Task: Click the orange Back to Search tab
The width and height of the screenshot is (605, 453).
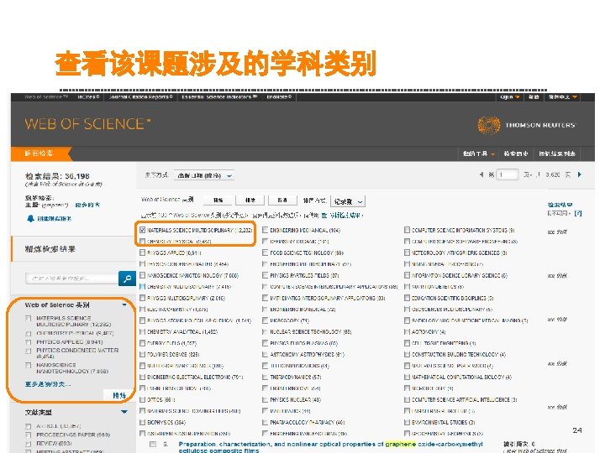Action: tap(39, 154)
